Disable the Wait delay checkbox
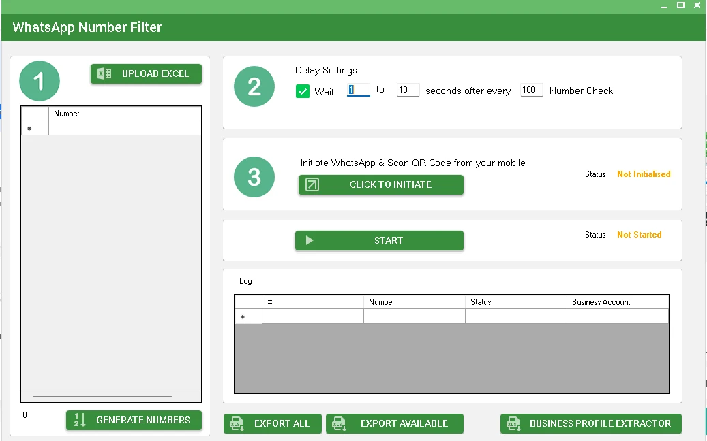Screen dimensions: 707x441 (303, 91)
